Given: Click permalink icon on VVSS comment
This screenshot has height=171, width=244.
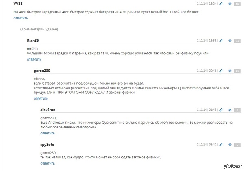Looking at the screenshot, I should 220,3.
